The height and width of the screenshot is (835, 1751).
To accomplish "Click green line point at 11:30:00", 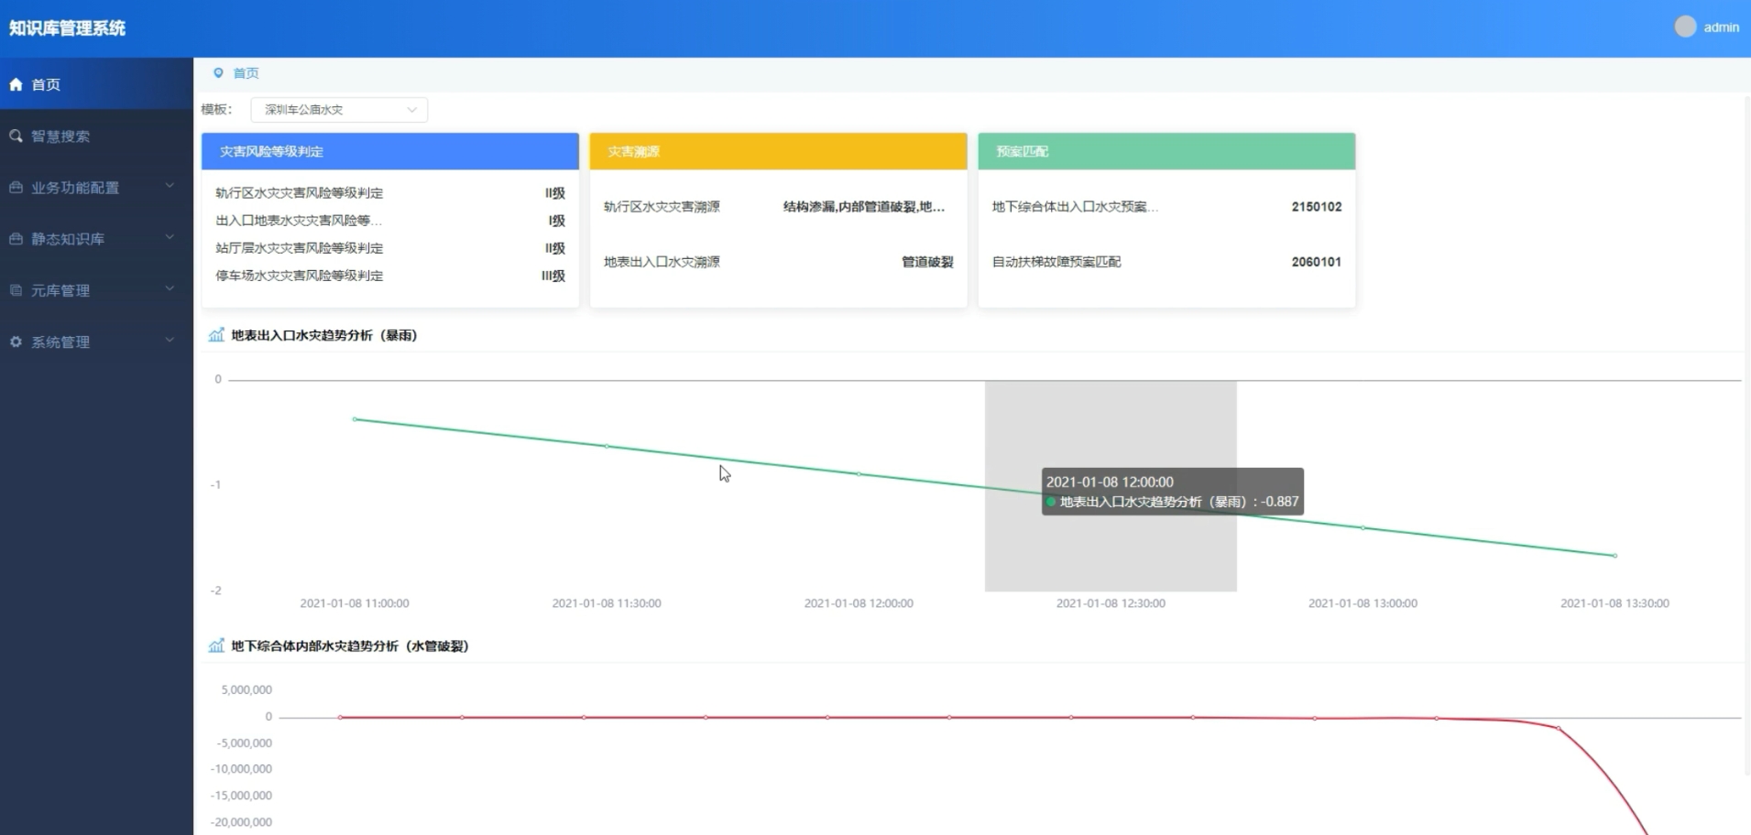I will (607, 446).
